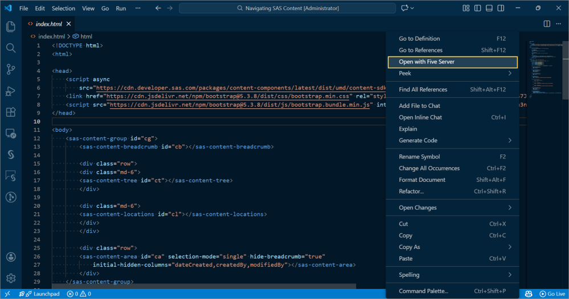569x299 pixels.
Task: Open the Run and Debug view
Action: pos(11,91)
